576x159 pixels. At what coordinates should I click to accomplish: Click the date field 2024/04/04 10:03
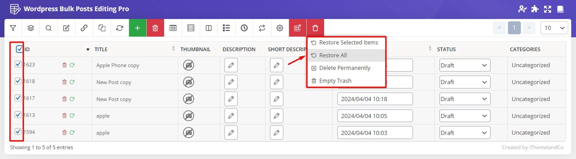click(x=375, y=133)
